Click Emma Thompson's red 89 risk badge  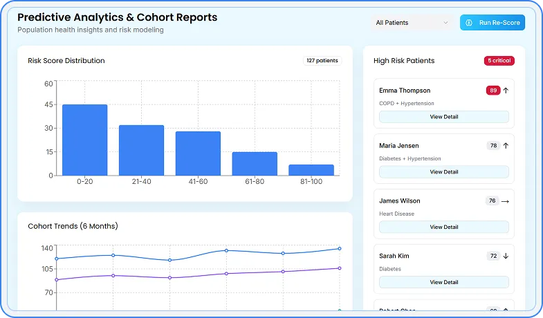[x=493, y=91]
